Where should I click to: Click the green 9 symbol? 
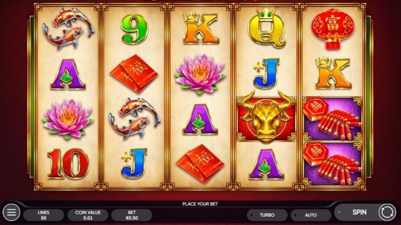coord(134,28)
